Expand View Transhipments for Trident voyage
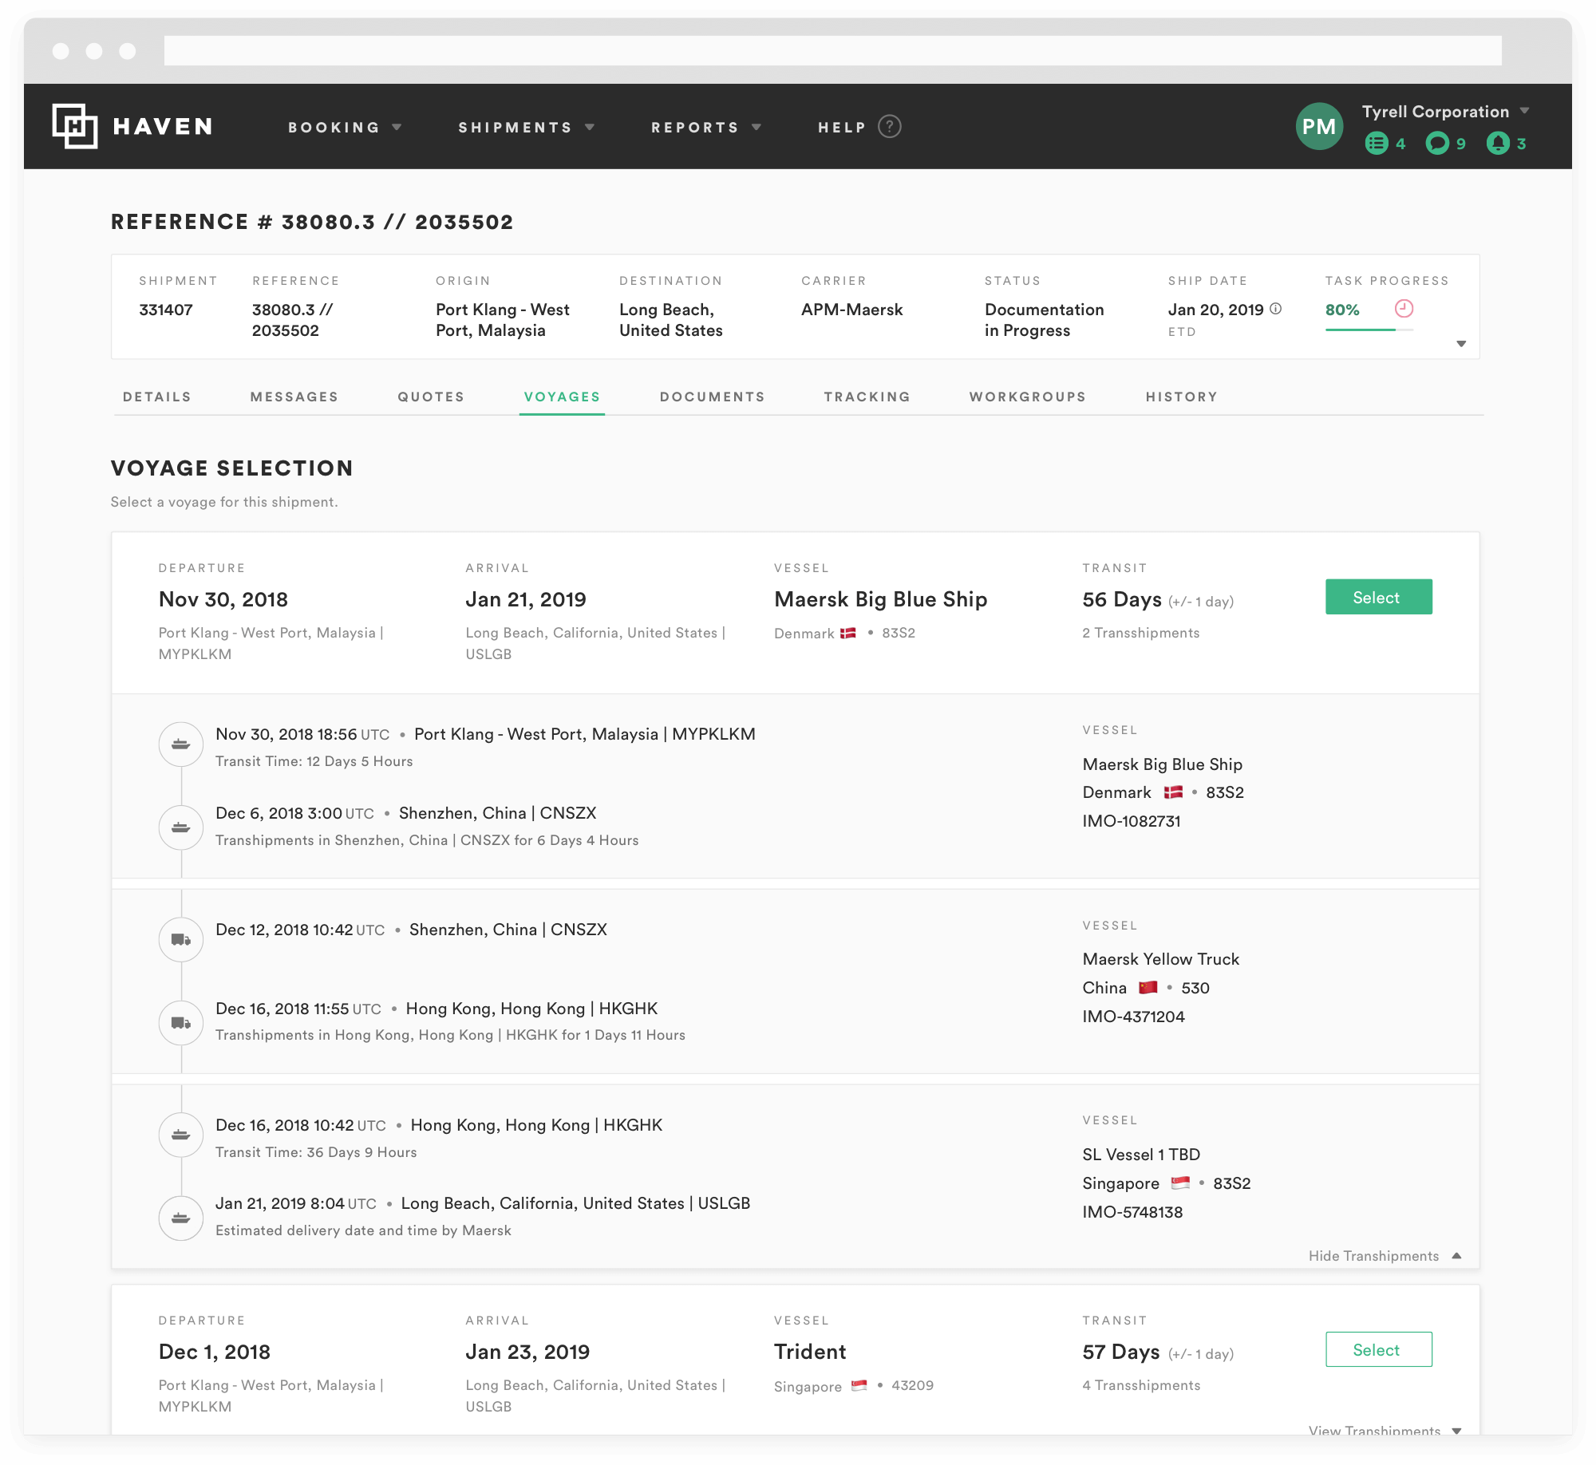 (x=1385, y=1430)
